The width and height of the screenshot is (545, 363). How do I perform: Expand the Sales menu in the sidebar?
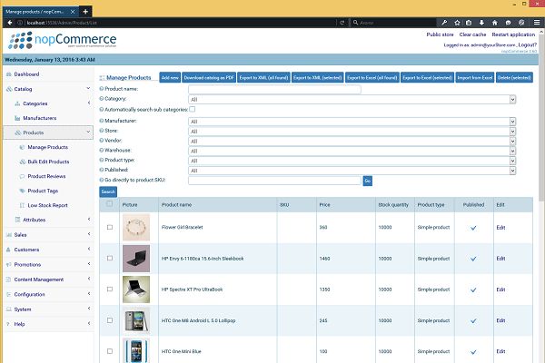pos(21,234)
